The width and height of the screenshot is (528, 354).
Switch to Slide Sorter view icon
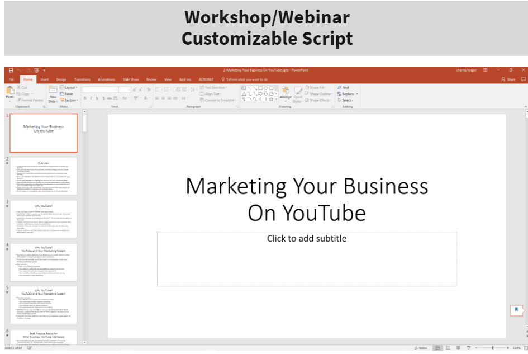448,348
